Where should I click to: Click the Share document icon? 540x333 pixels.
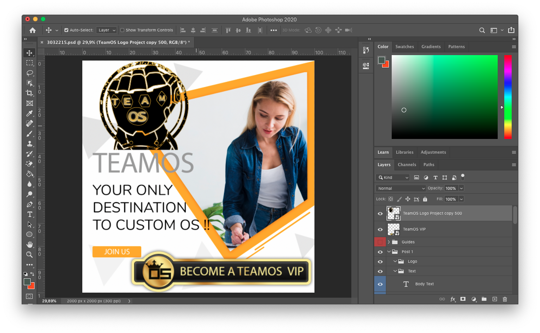pos(511,30)
